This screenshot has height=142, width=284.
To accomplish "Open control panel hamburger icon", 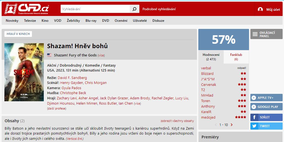I will (255, 34).
